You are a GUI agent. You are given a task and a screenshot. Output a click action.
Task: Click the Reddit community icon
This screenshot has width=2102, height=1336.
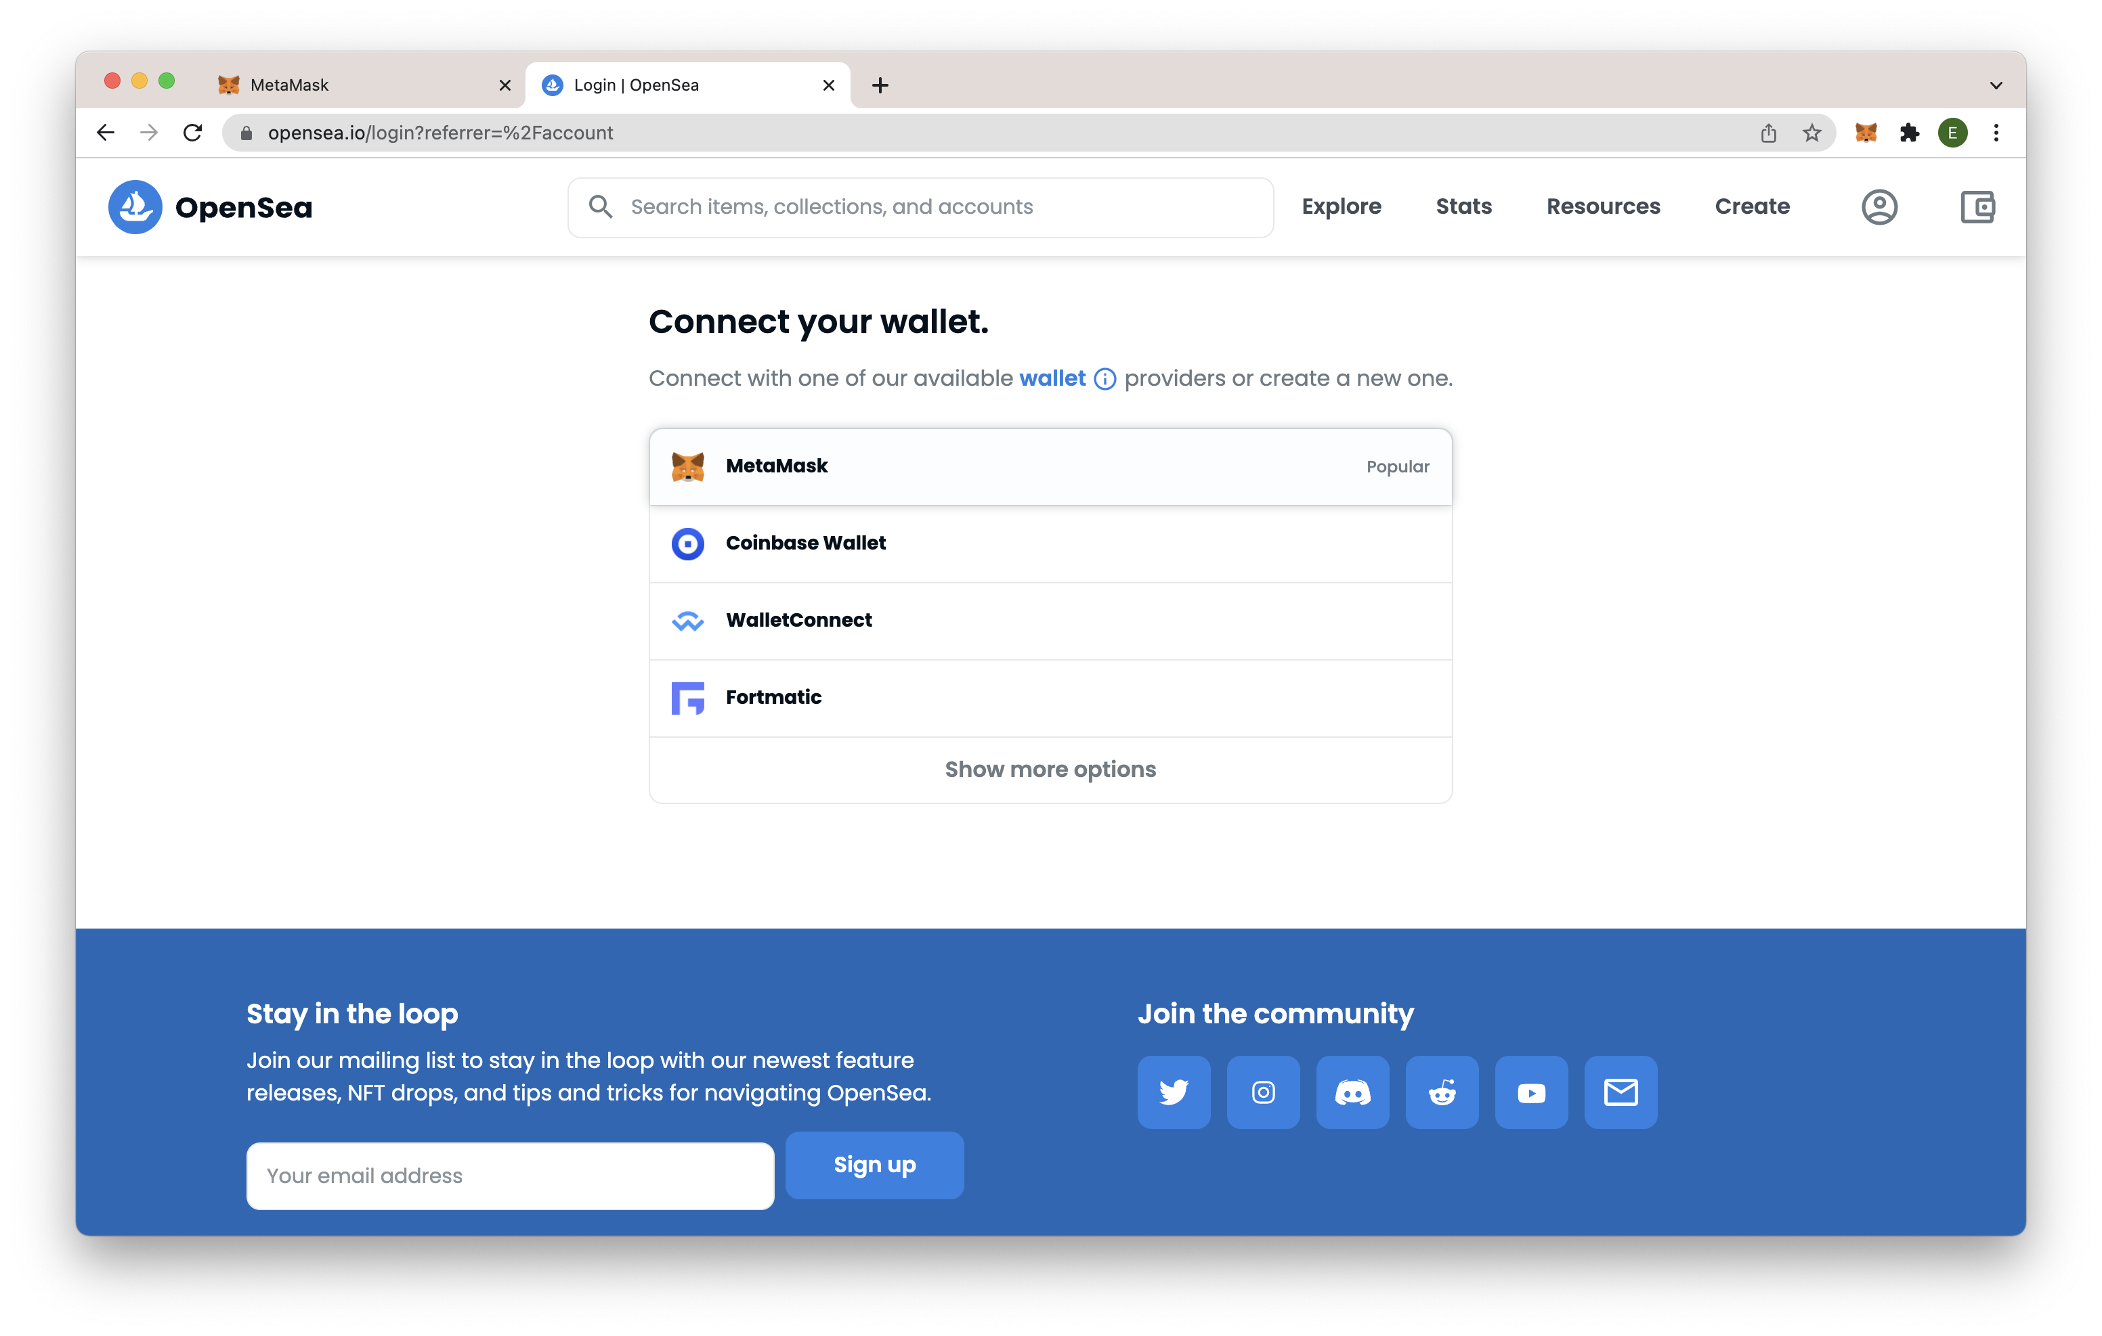[1440, 1091]
